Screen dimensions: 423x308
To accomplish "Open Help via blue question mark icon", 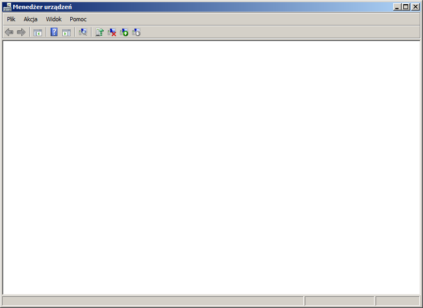I will tap(54, 32).
